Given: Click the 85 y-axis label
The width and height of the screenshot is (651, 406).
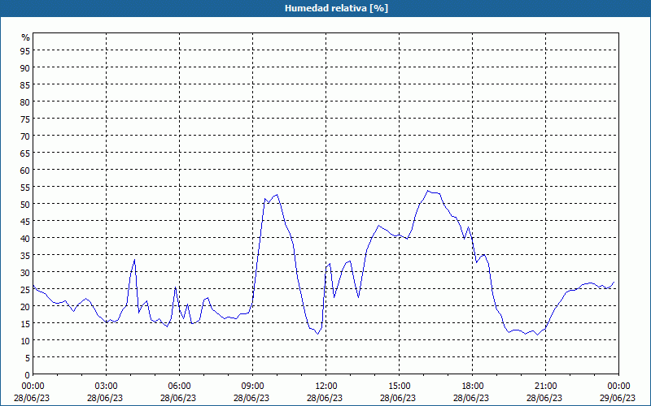Looking at the screenshot, I should [25, 84].
